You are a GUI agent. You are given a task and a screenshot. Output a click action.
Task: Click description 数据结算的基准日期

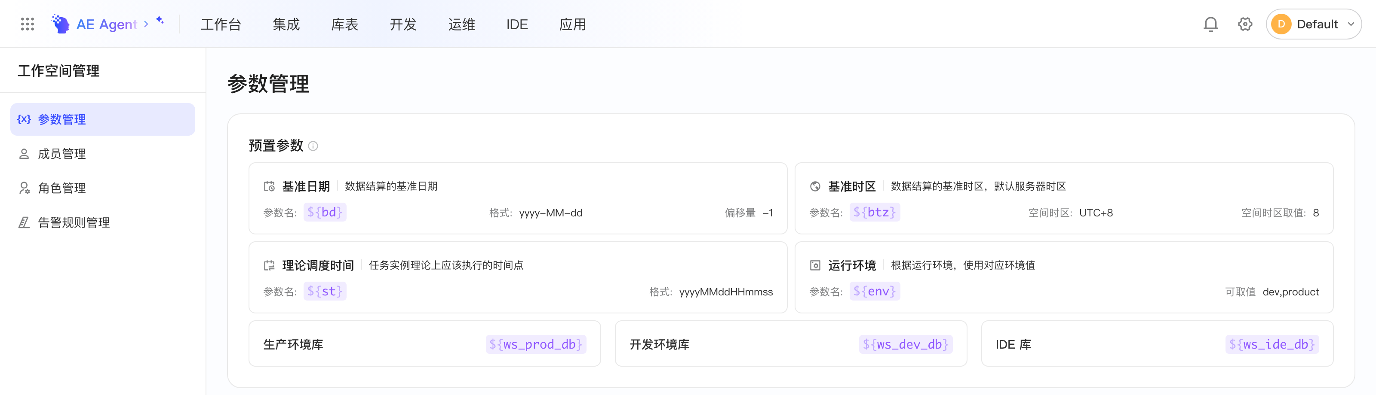[x=391, y=186]
